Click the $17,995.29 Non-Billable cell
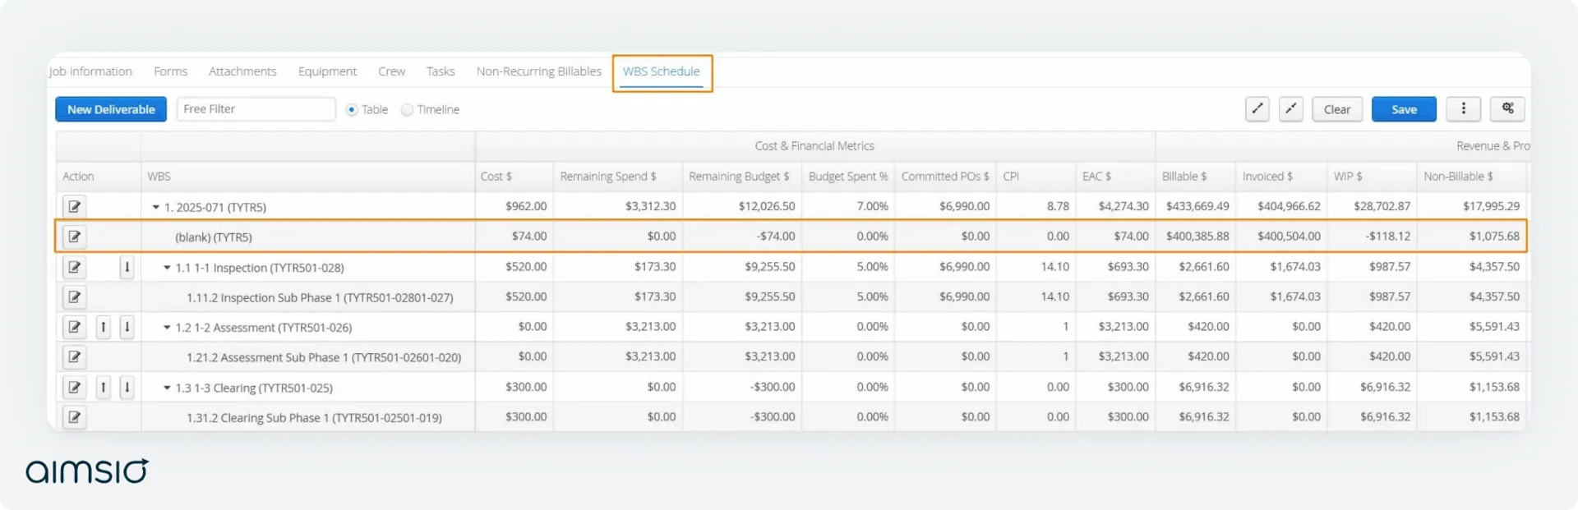 pos(1472,206)
